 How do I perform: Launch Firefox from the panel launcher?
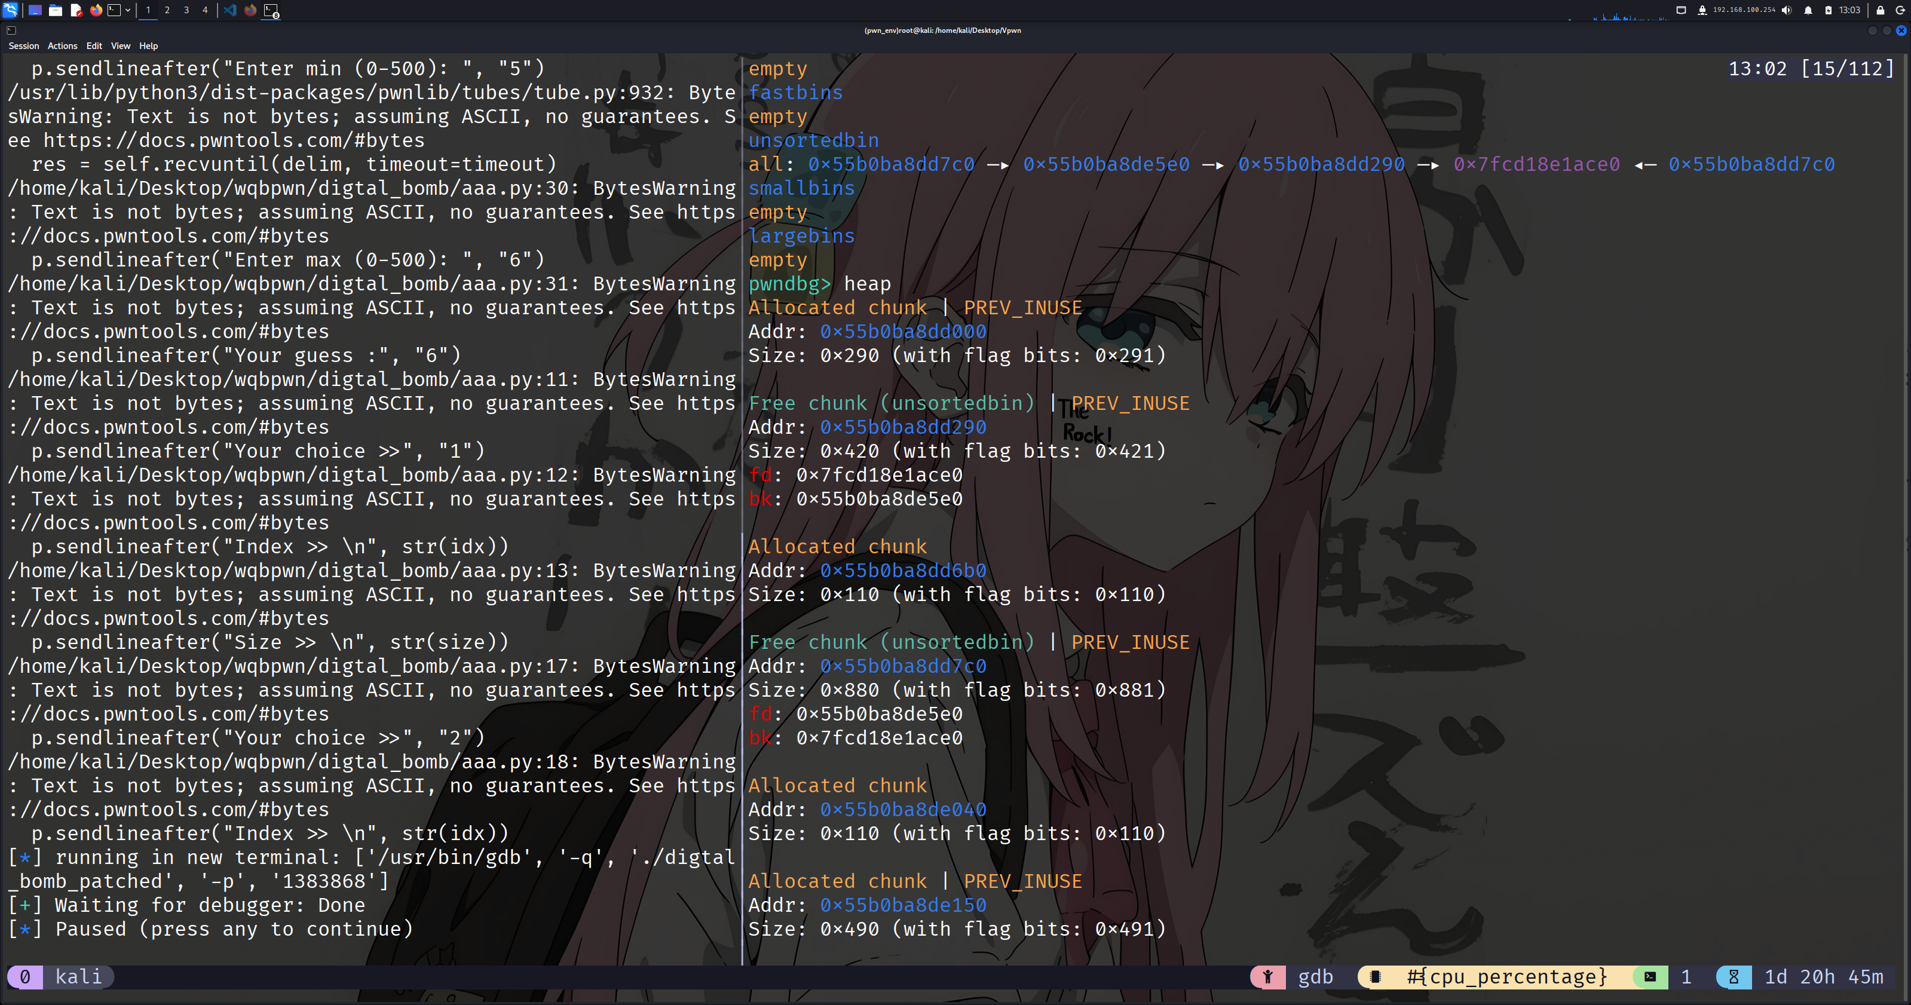(96, 10)
